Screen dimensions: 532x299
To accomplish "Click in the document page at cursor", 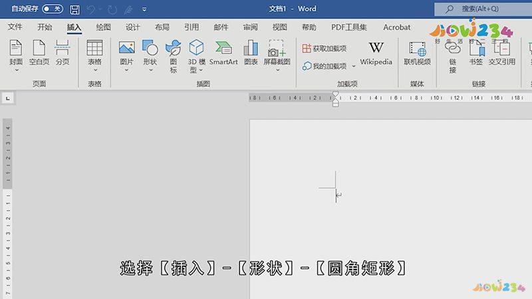I will click(336, 195).
